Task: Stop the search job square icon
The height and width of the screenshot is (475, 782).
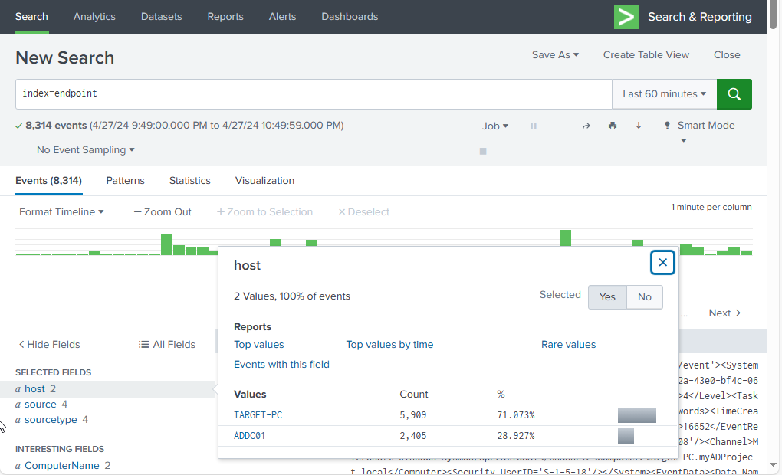Action: coord(483,151)
